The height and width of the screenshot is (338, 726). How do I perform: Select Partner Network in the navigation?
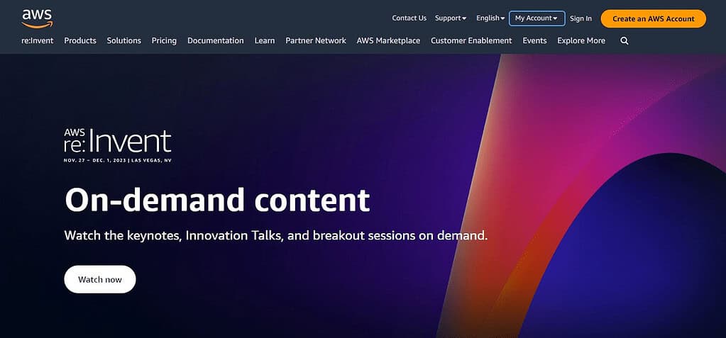pyautogui.click(x=316, y=40)
